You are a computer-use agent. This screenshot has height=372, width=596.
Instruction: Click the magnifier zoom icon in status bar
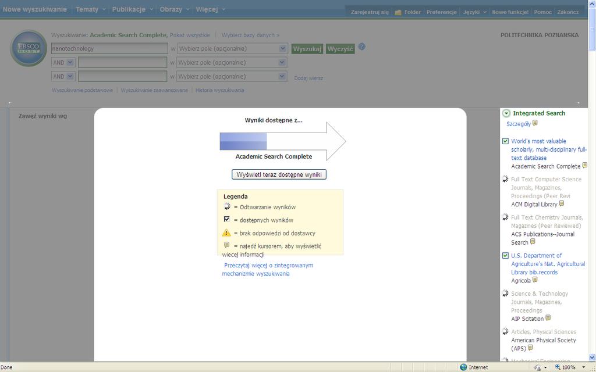[558, 367]
